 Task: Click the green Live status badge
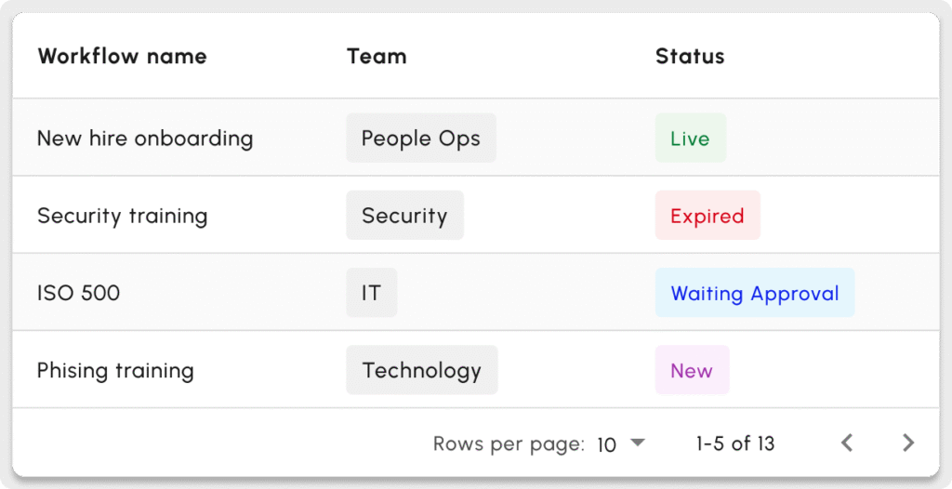(x=690, y=139)
